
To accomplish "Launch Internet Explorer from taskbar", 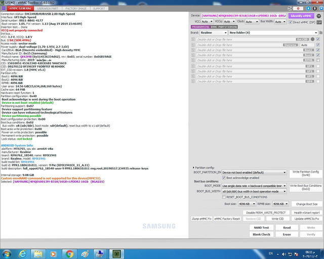I will point(22,254).
